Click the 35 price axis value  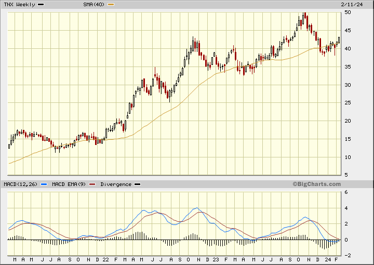[x=348, y=67]
